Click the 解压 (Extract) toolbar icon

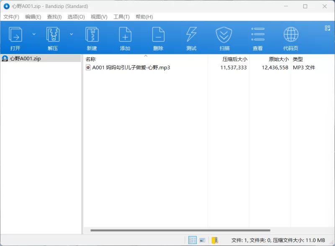click(x=53, y=34)
